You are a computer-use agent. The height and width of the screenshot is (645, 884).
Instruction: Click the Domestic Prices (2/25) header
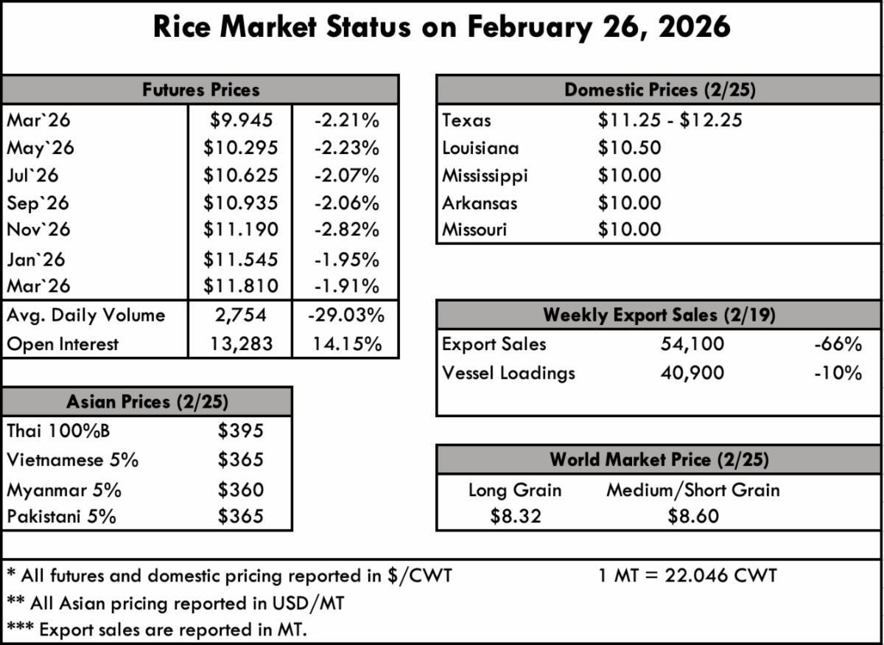tap(659, 90)
